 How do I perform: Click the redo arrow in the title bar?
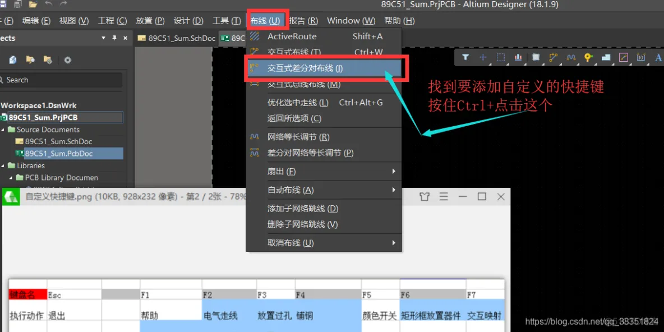click(x=63, y=4)
